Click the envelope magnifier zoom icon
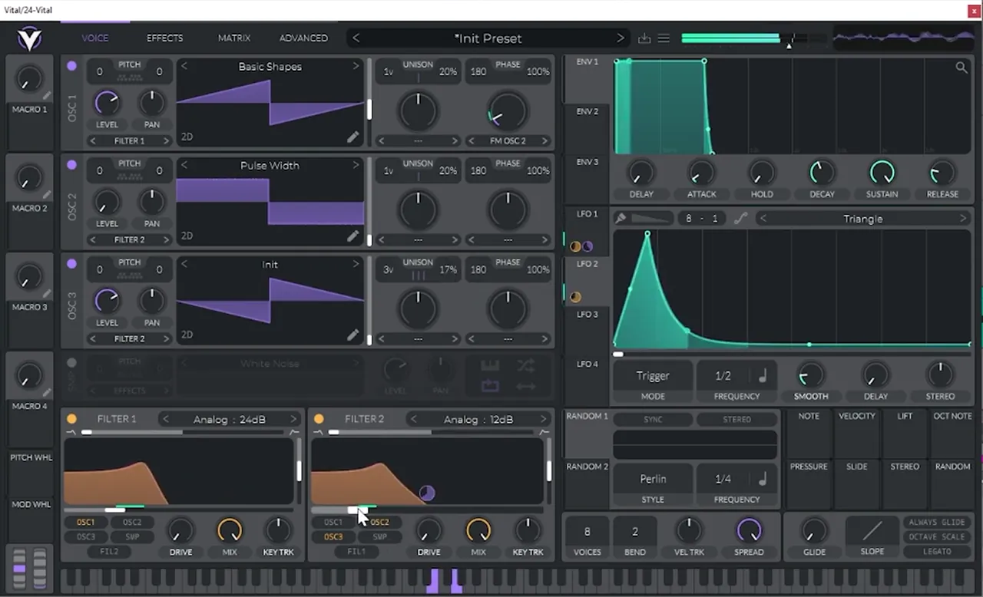 961,68
